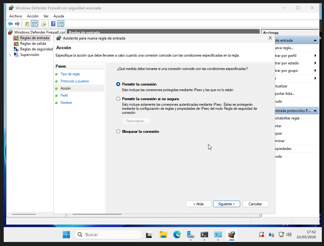Click the Siguiente button
The width and height of the screenshot is (324, 246).
click(226, 204)
